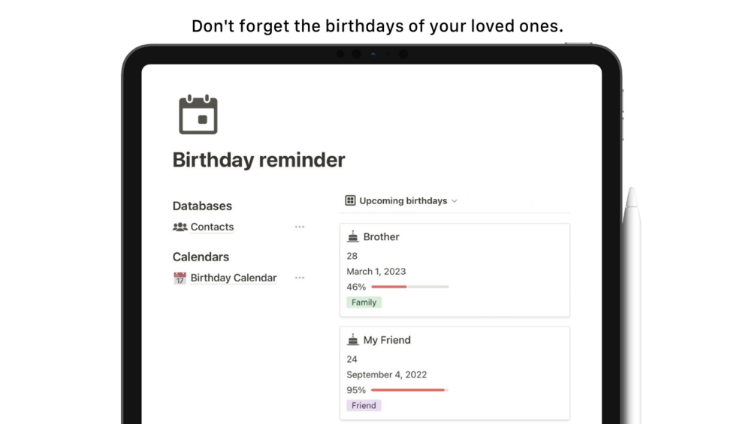This screenshot has width=755, height=424.
Task: Select the Upcoming birthdays view tab
Action: pos(403,201)
